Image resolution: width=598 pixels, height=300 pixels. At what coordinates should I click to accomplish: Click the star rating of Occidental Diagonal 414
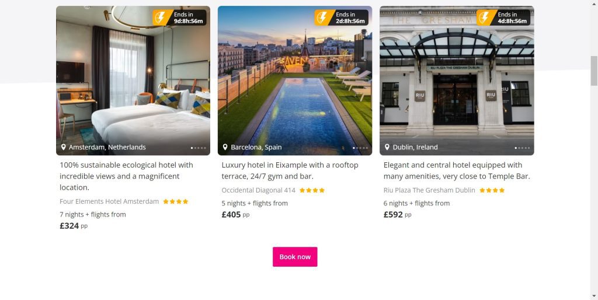click(x=312, y=190)
